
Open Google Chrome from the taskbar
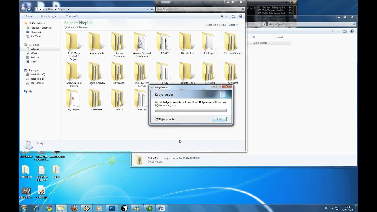pos(49,208)
